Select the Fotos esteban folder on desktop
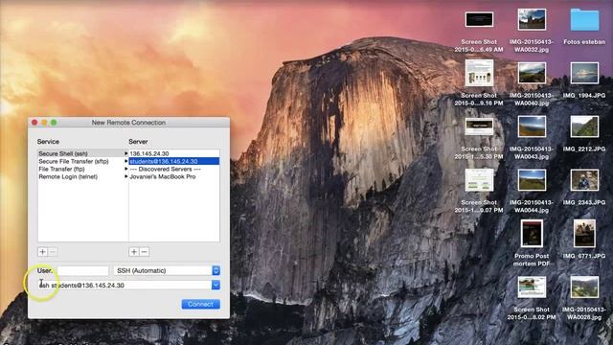613x345 pixels. [584, 20]
